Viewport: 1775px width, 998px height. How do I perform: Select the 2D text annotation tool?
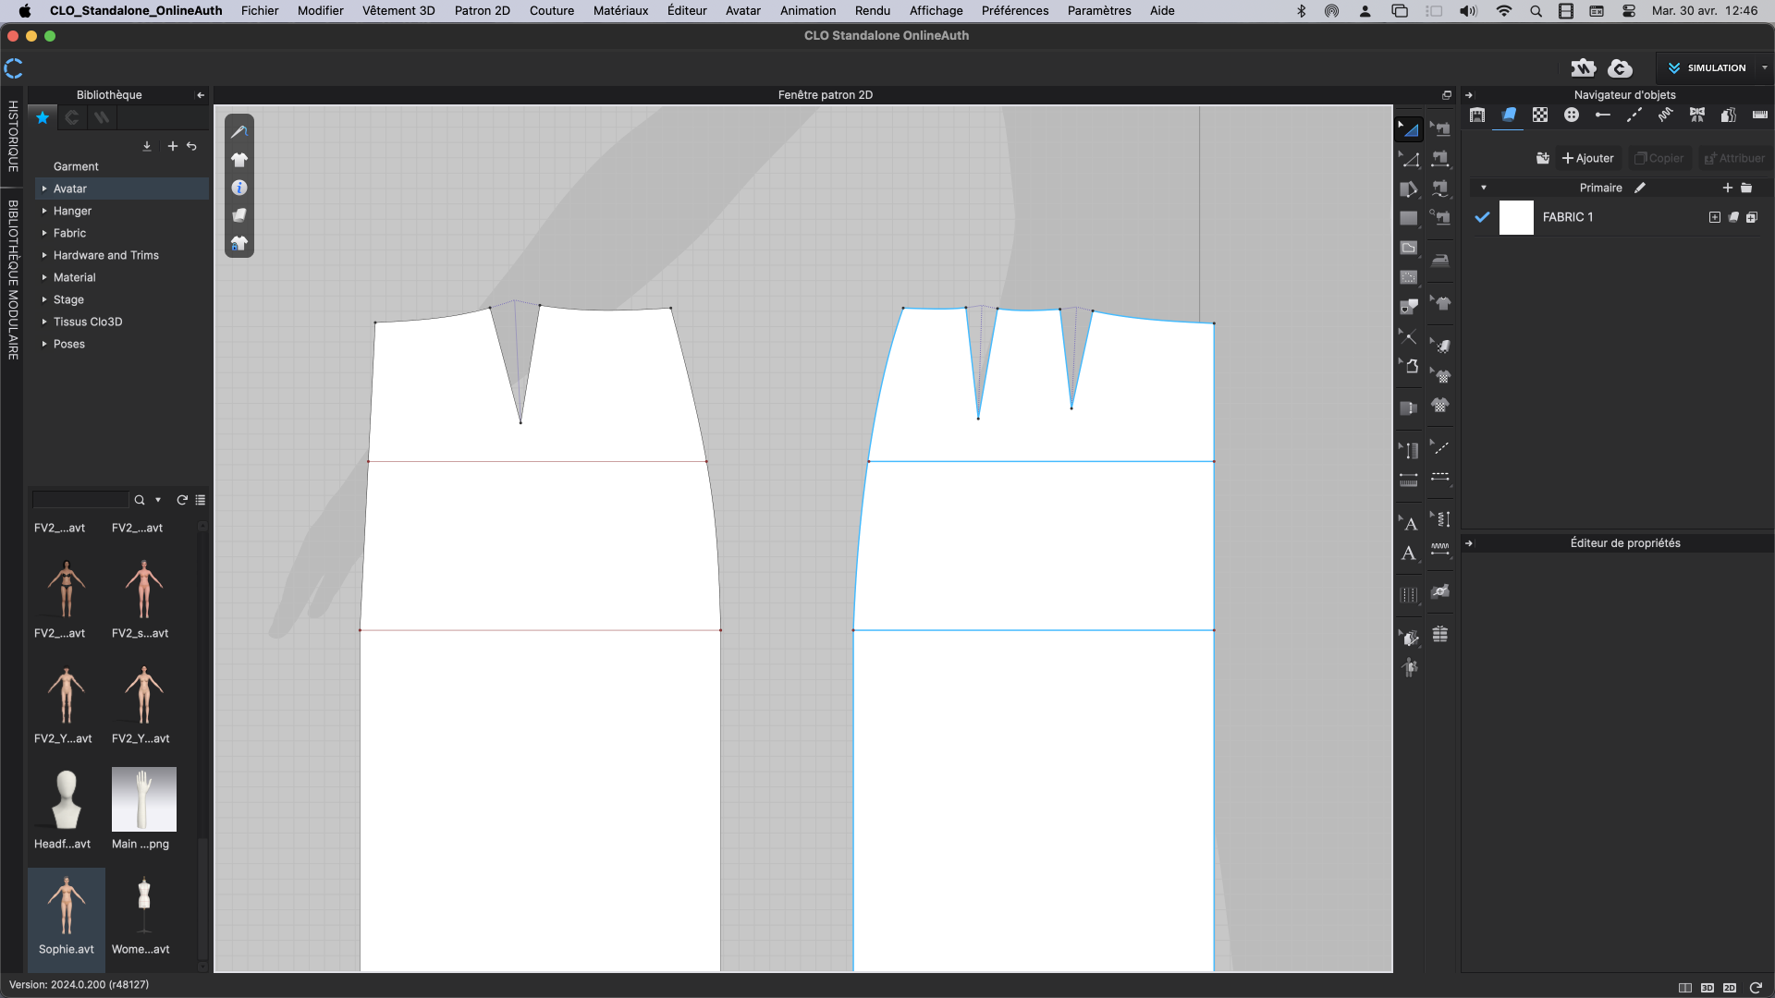click(x=1408, y=554)
